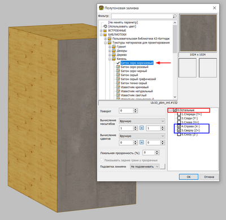Open the highlight line color swatch
This screenshot has height=220, width=226.
[163, 167]
